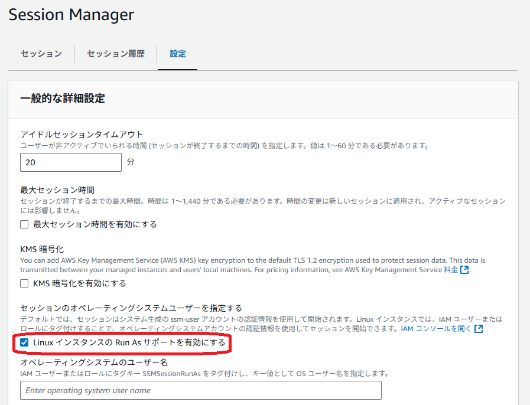Click the Session Manager page title
This screenshot has width=530, height=405.
[71, 15]
